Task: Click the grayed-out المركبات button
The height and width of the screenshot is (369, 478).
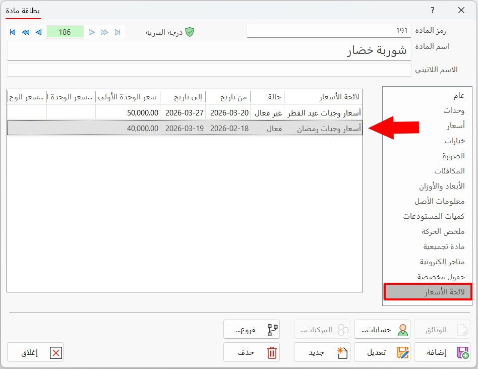Action: pyautogui.click(x=322, y=329)
